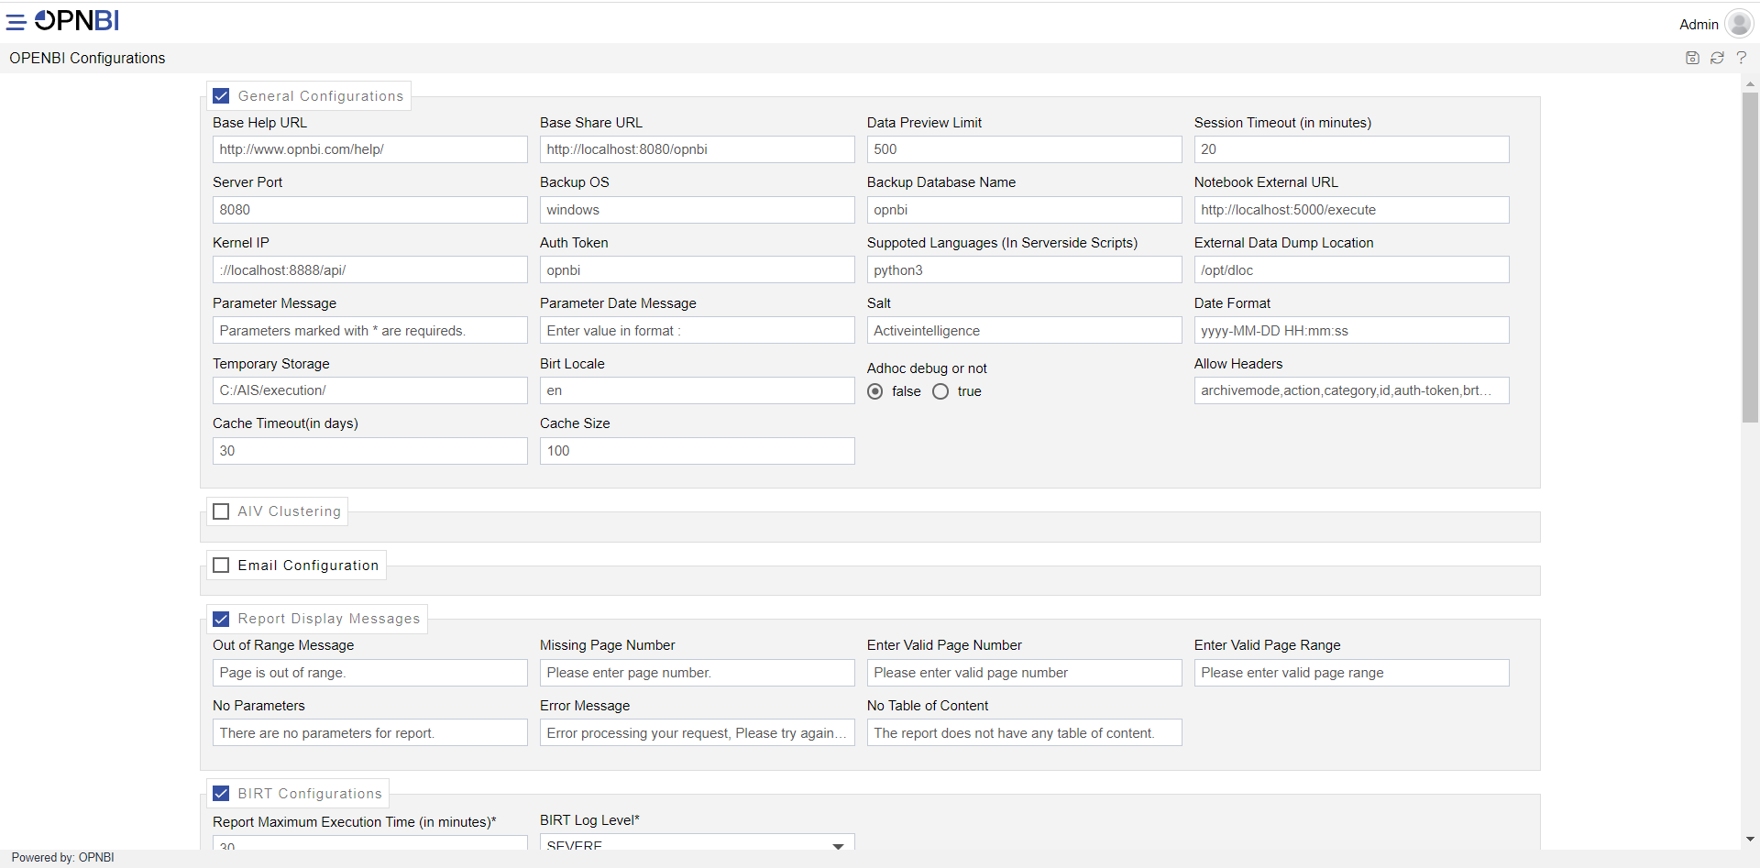Edit the Data Preview Limit field
The height and width of the screenshot is (868, 1760).
(1025, 149)
